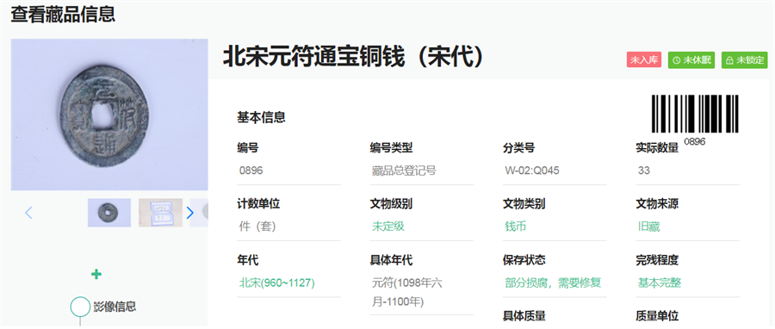
Task: Click the 基本完整 completeness value
Action: click(660, 283)
